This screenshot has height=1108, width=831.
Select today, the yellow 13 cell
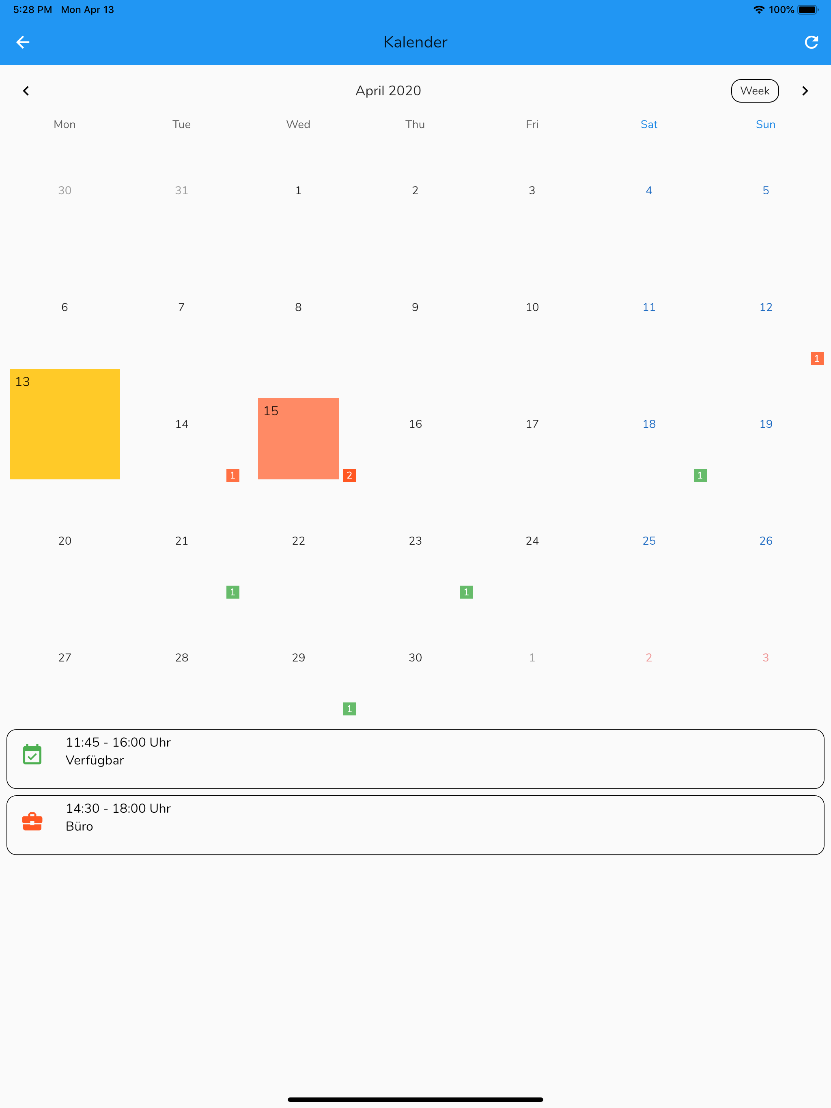65,424
